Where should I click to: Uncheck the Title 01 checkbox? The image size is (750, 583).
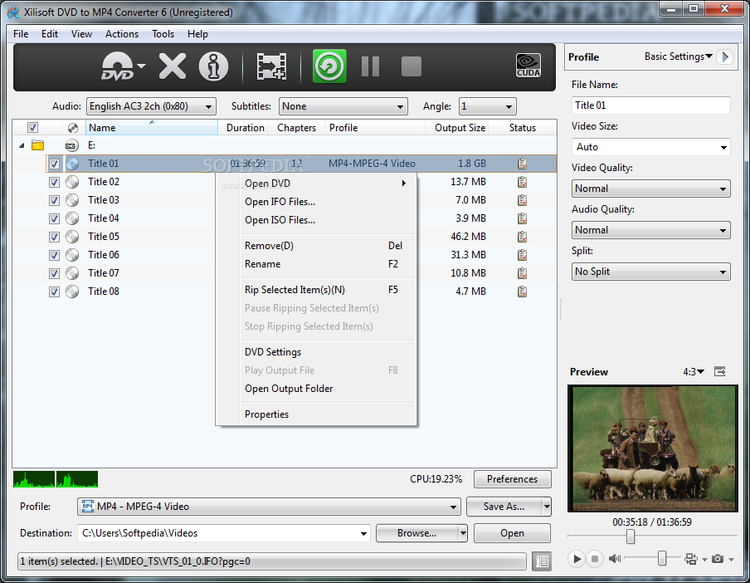coord(54,164)
